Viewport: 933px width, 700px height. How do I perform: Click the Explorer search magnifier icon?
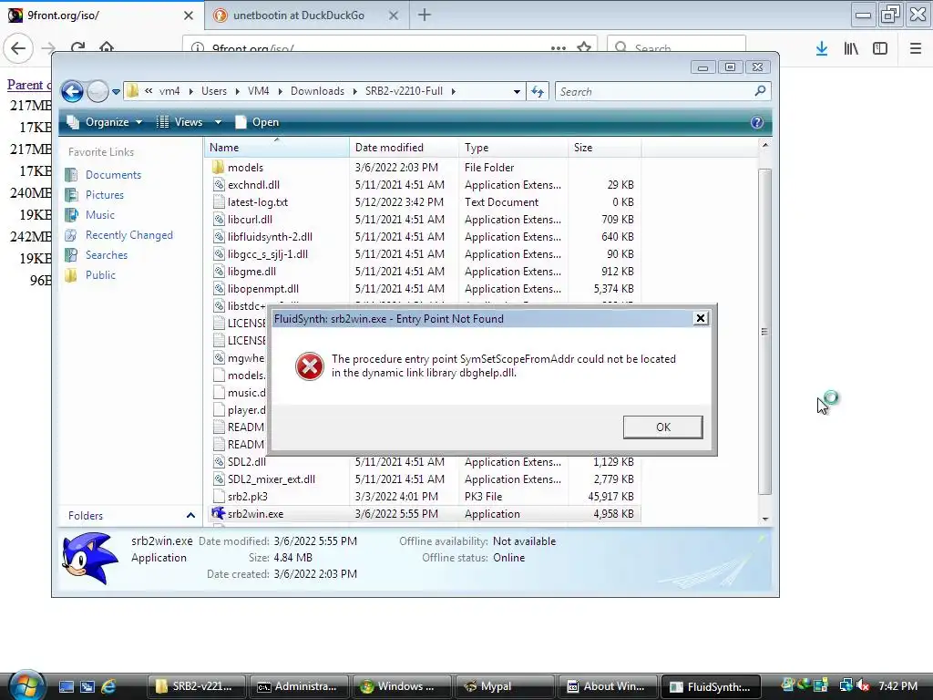pos(760,91)
